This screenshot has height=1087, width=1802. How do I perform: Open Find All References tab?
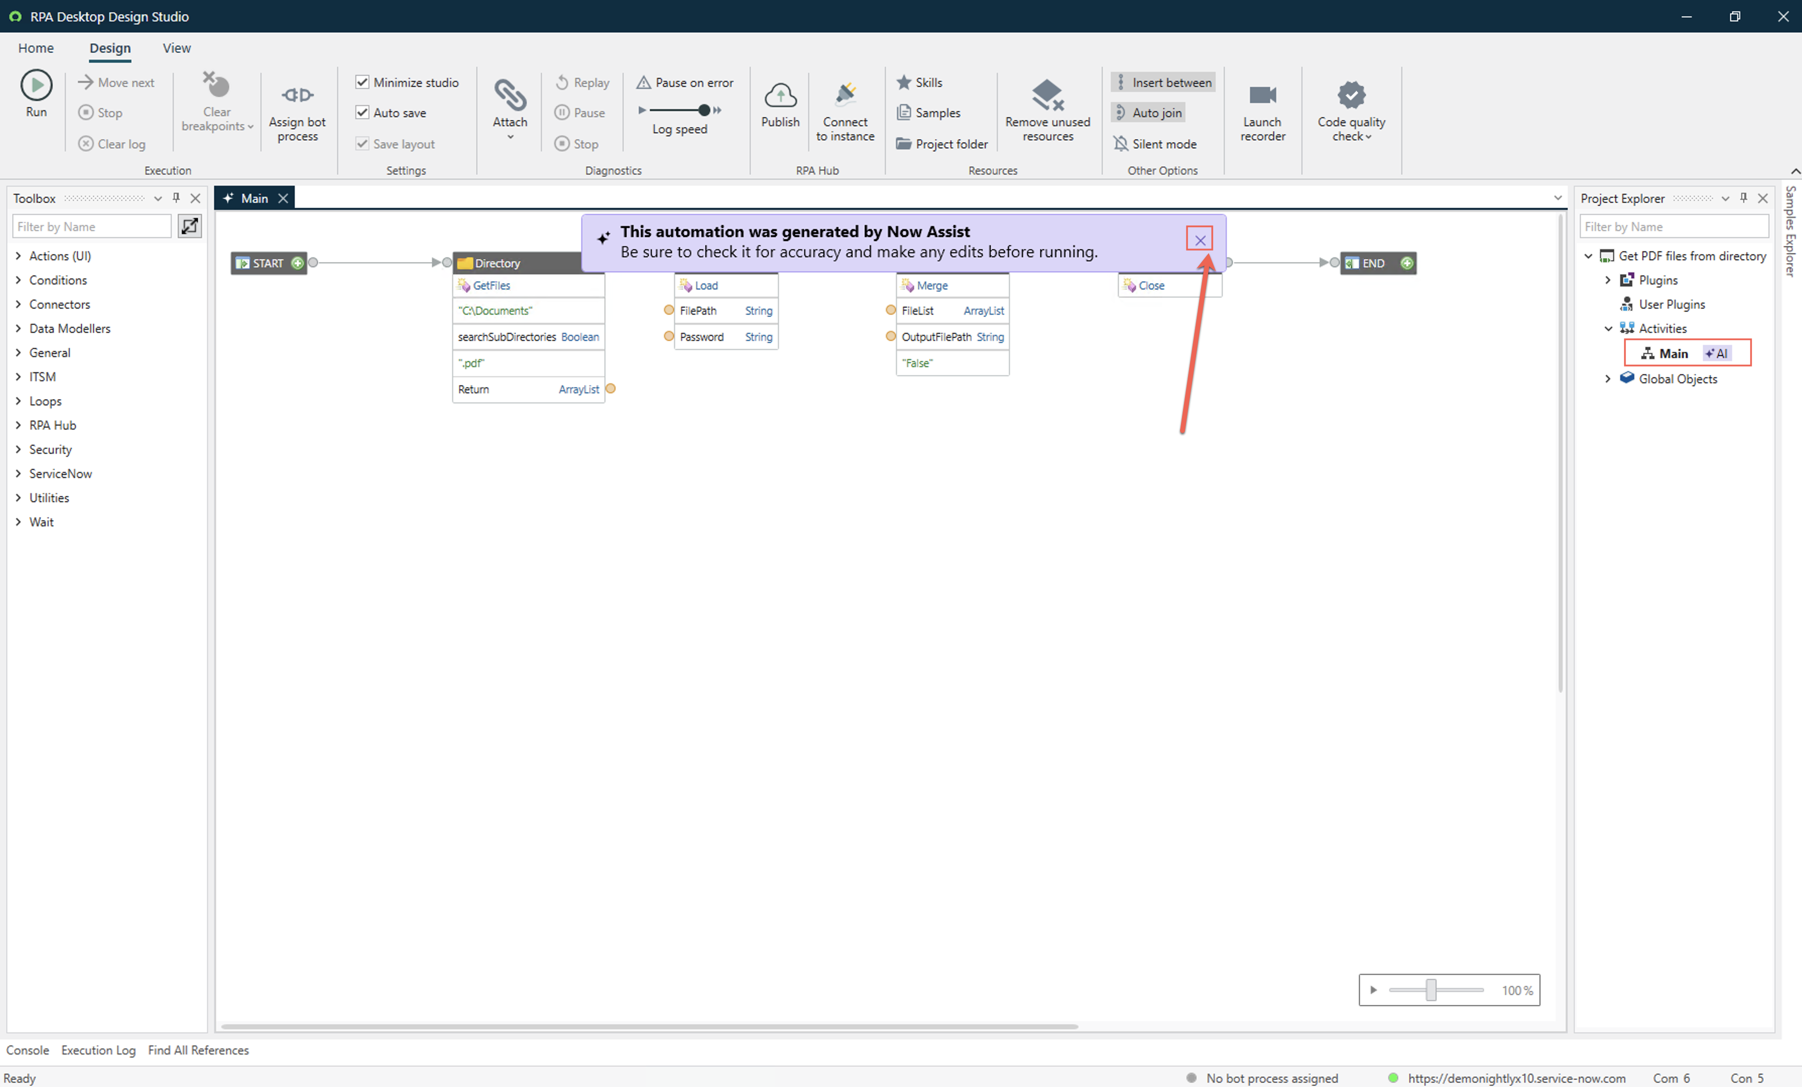click(x=198, y=1050)
